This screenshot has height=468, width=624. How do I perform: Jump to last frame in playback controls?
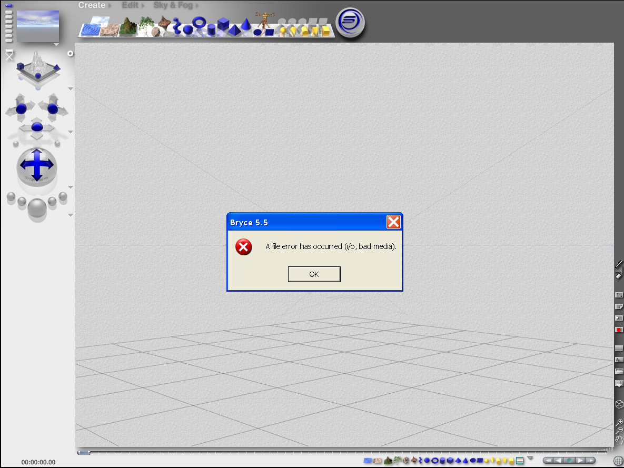point(590,461)
